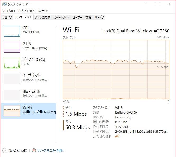Open リソース モニターを開く link
This screenshot has width=176, height=157.
(x=50, y=150)
